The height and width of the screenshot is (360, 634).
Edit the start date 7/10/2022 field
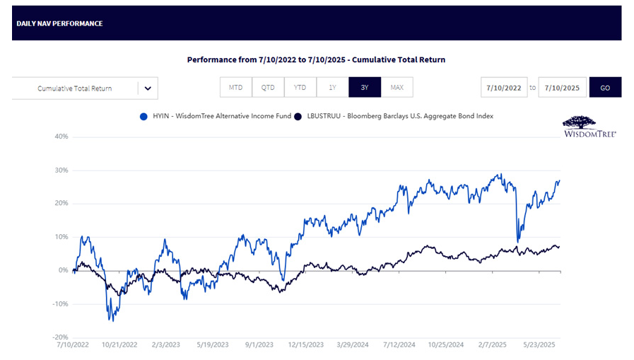coord(504,88)
